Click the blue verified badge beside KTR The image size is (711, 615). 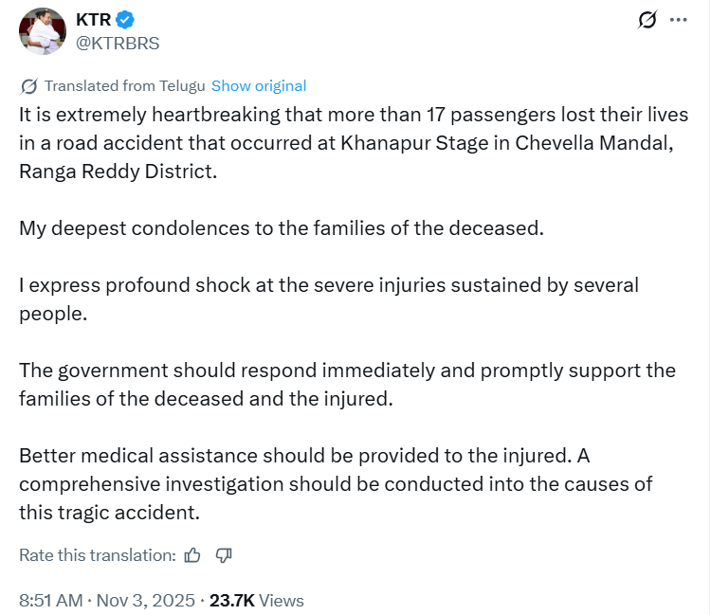[x=125, y=20]
